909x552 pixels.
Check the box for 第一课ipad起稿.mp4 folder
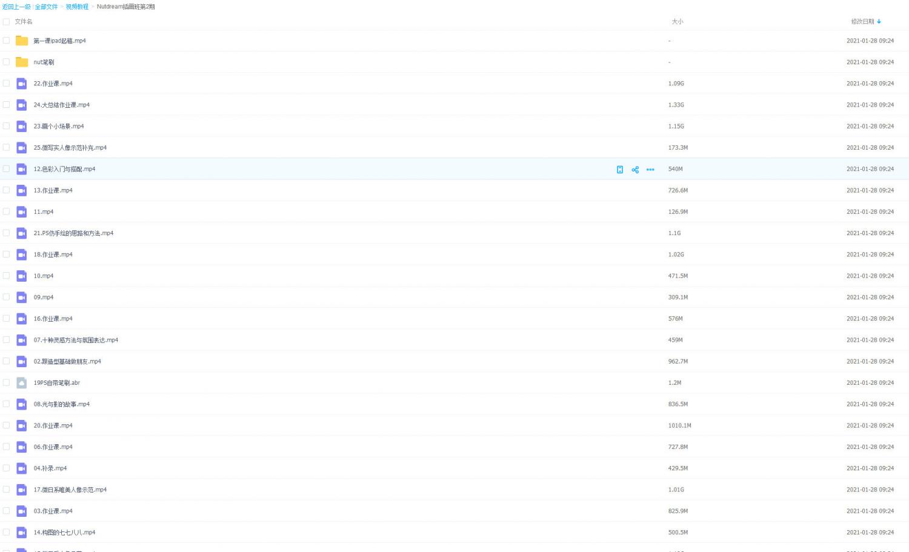coord(6,41)
